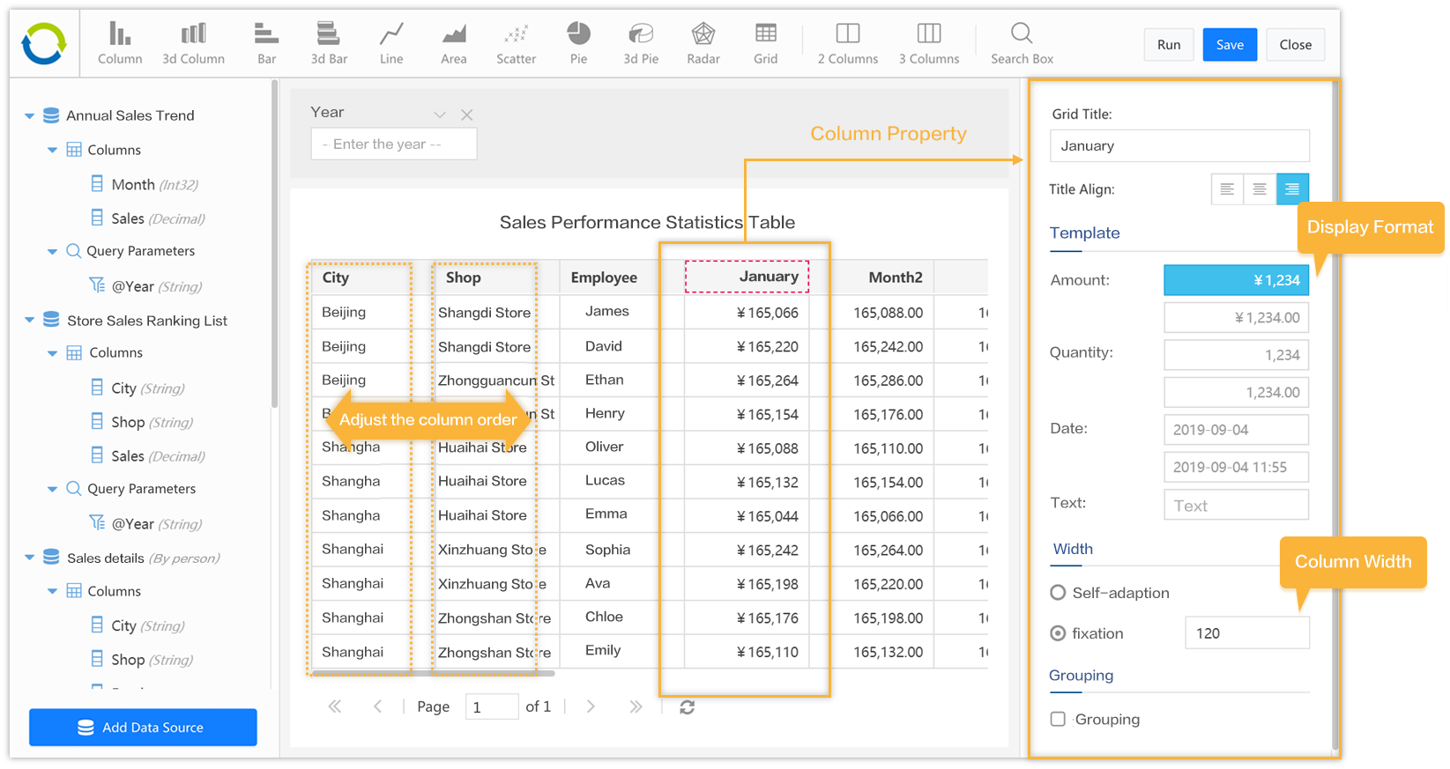This screenshot has width=1450, height=769.
Task: Click the page number field
Action: pyautogui.click(x=492, y=706)
